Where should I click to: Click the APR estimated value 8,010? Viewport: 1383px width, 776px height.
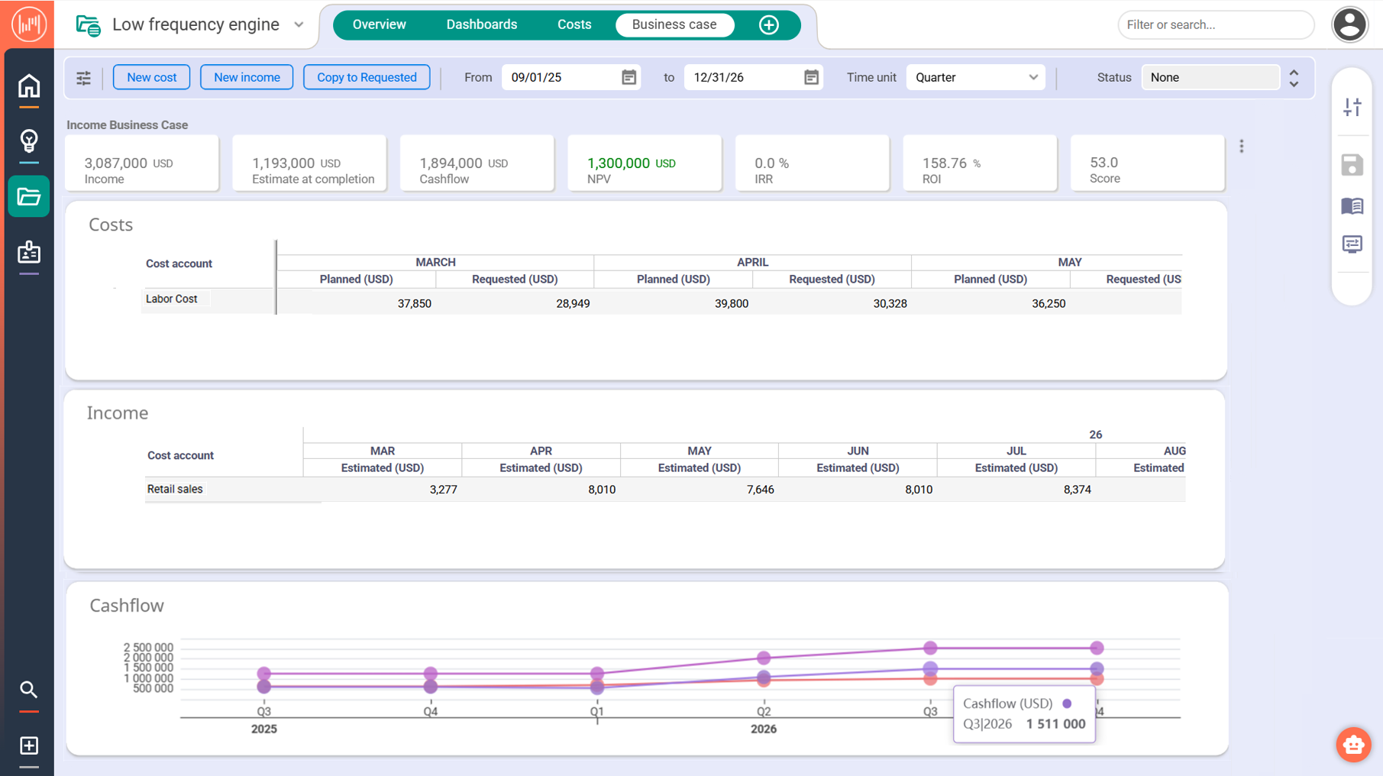point(602,490)
